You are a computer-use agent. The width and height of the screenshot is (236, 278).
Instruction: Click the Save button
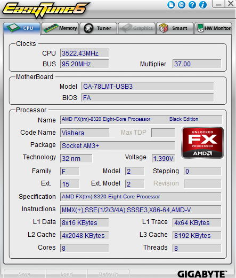(x=25, y=274)
